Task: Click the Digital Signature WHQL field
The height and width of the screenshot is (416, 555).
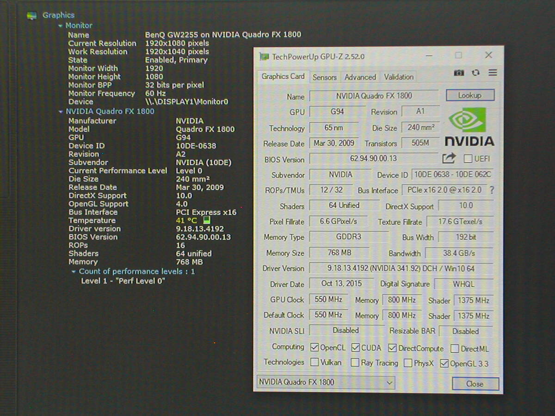Action: point(463,284)
